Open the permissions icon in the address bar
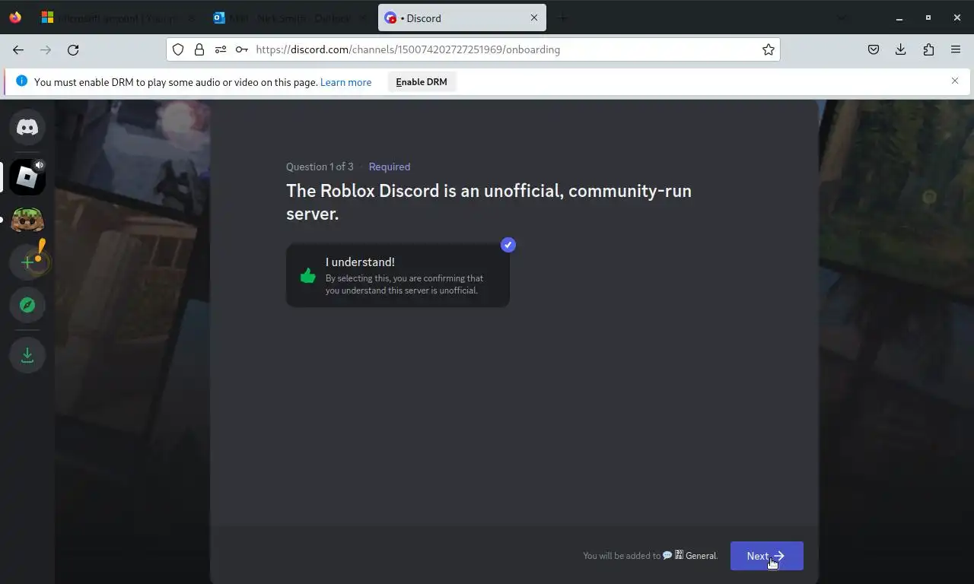 click(x=221, y=49)
